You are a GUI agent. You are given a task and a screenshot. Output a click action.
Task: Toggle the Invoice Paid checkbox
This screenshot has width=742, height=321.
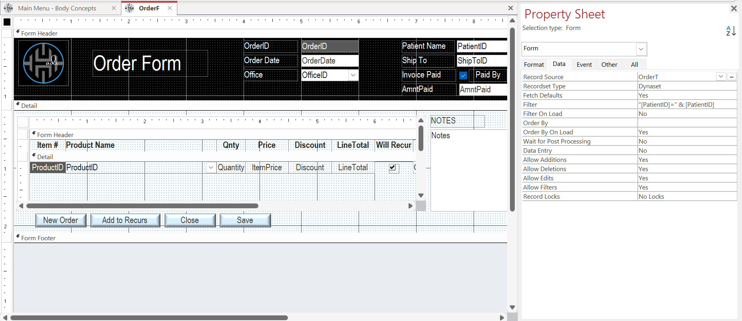(x=463, y=75)
